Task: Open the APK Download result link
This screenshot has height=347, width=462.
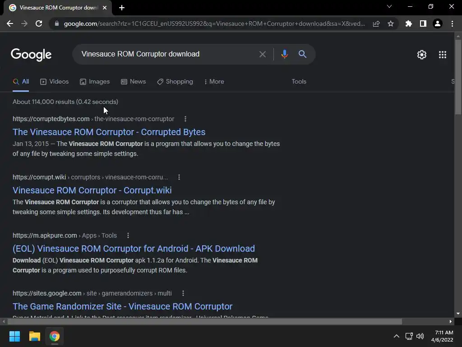Action: 134,249
